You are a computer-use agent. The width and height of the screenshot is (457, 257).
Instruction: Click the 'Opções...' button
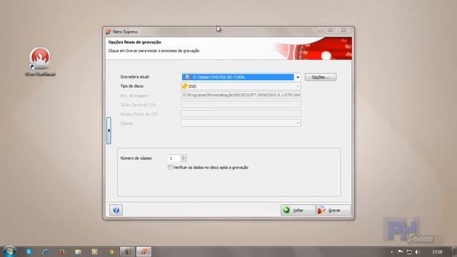coord(321,77)
